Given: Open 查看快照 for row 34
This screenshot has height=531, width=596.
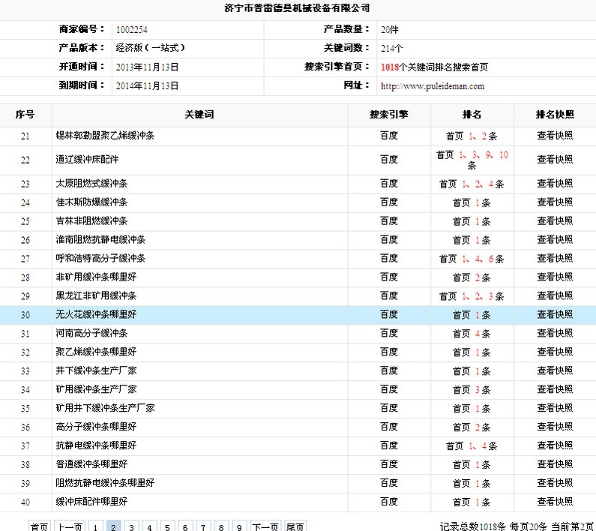Looking at the screenshot, I should (x=555, y=389).
